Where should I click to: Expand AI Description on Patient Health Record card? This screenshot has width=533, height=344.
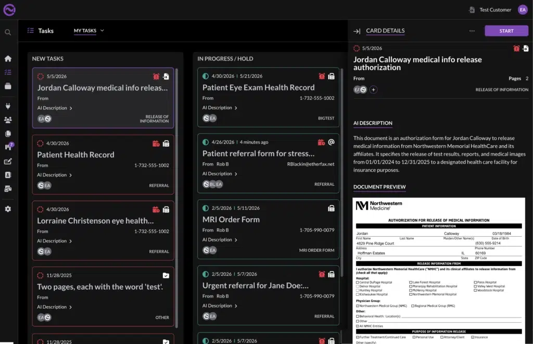pyautogui.click(x=55, y=175)
